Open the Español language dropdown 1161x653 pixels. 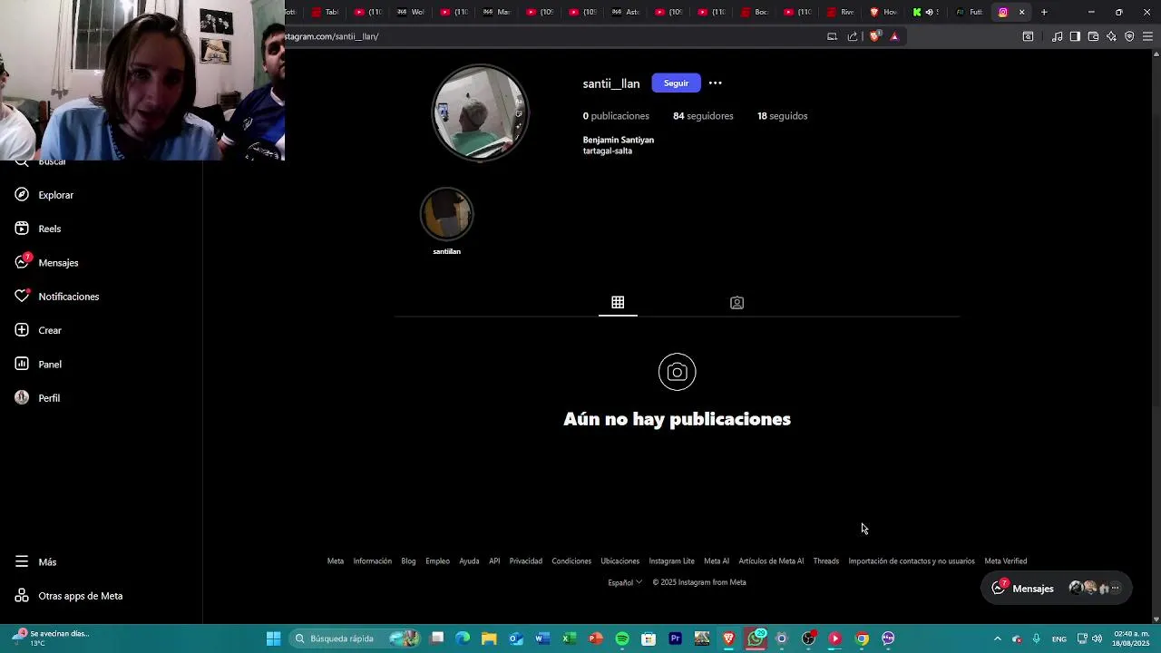[x=625, y=582]
